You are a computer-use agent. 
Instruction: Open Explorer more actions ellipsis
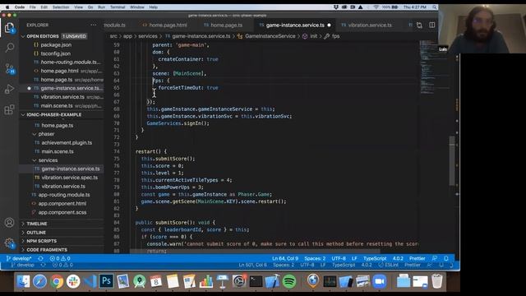click(x=93, y=25)
